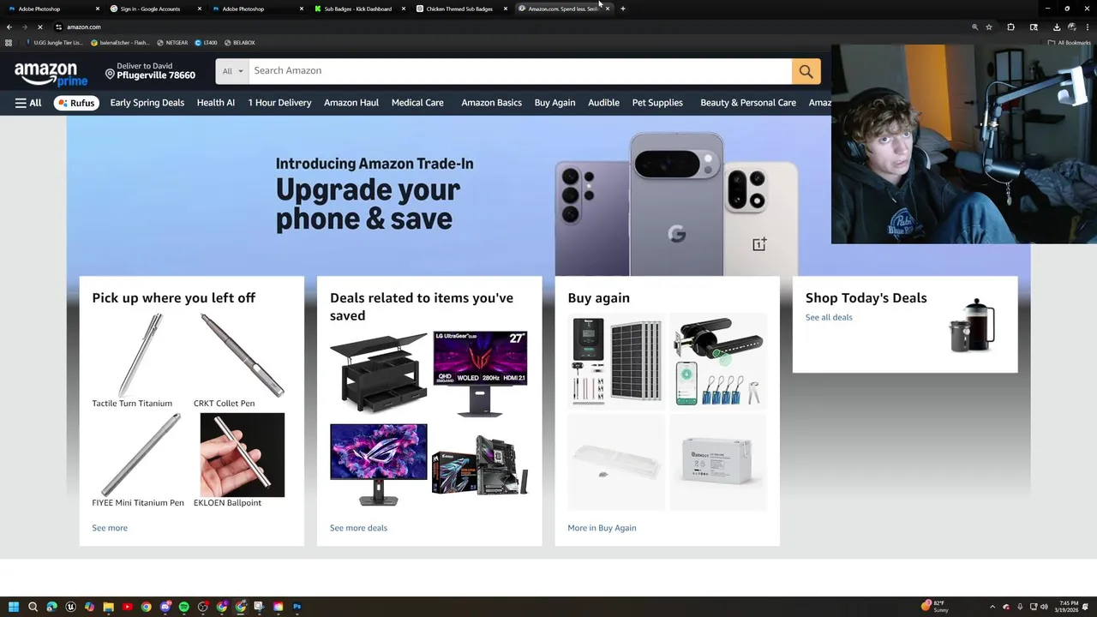
Task: Open Amazon Haul nav item
Action: tap(351, 103)
